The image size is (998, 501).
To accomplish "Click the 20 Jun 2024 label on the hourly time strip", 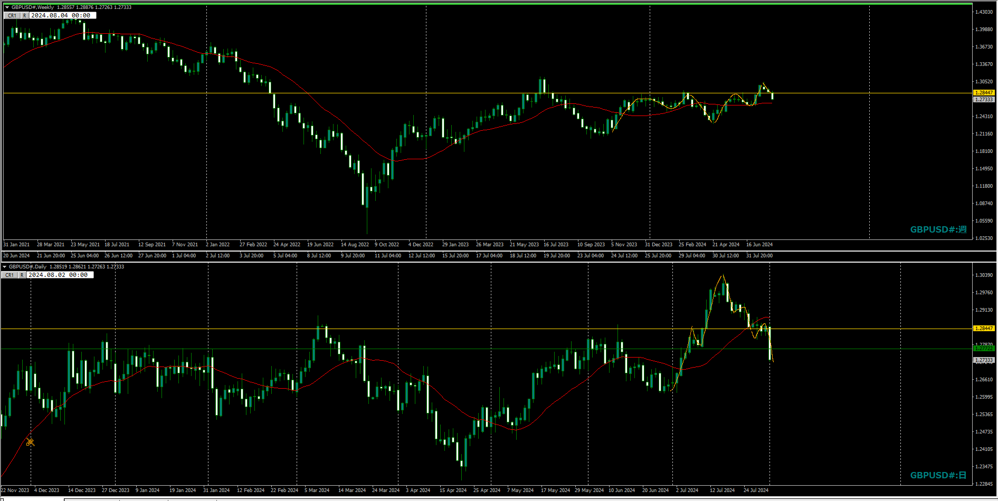I will point(16,256).
